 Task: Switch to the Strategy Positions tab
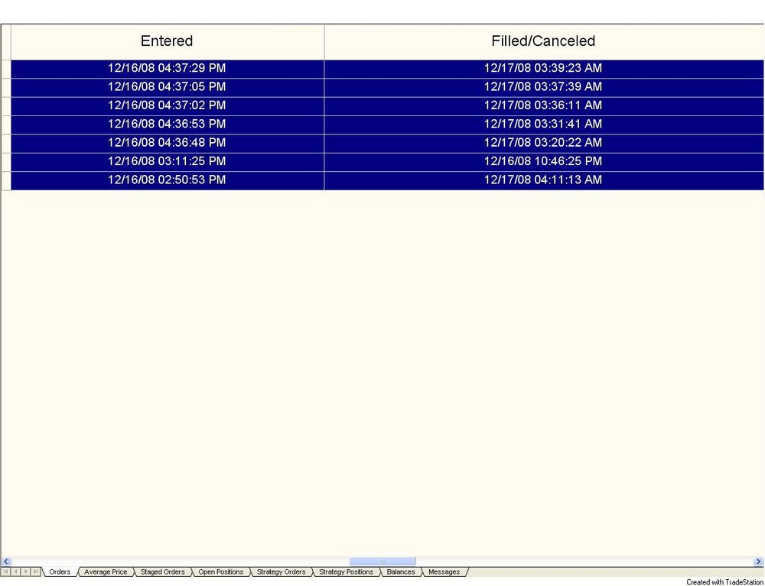(346, 572)
